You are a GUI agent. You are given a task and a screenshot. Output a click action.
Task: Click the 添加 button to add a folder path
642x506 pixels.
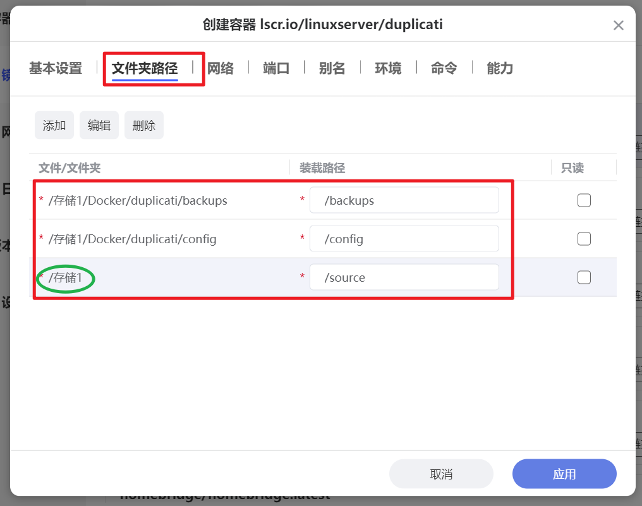point(54,125)
